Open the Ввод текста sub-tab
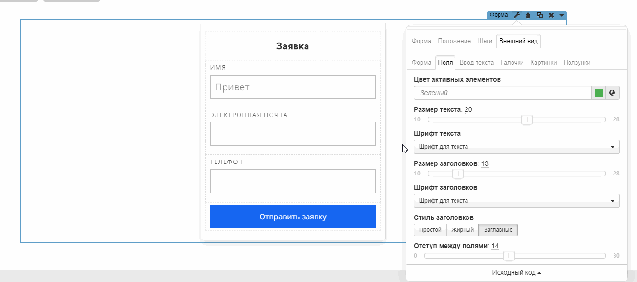The width and height of the screenshot is (637, 282). pos(477,63)
